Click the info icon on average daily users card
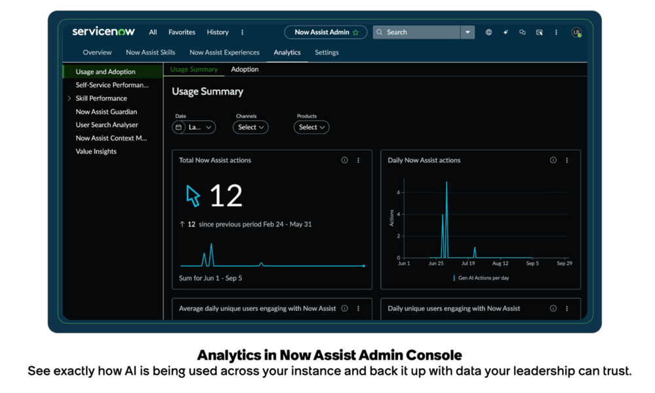Image resolution: width=655 pixels, height=393 pixels. click(x=344, y=308)
